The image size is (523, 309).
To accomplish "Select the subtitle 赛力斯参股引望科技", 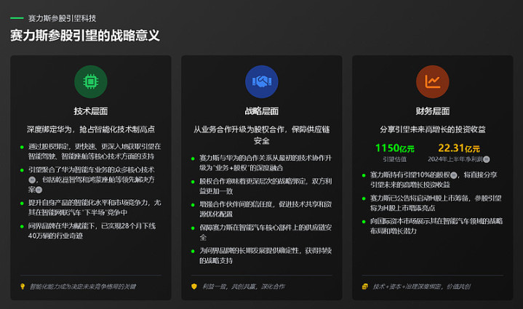I will point(62,18).
